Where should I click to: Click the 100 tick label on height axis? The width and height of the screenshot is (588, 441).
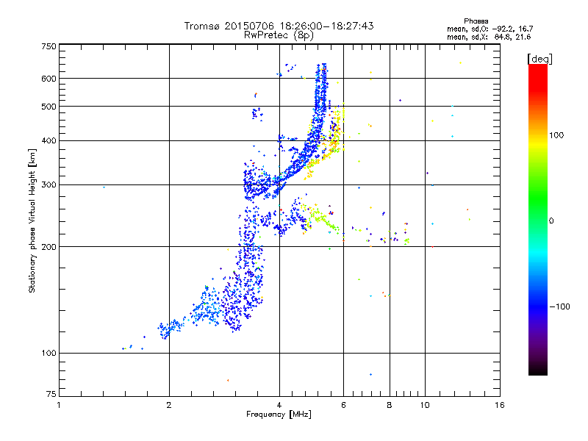49,354
